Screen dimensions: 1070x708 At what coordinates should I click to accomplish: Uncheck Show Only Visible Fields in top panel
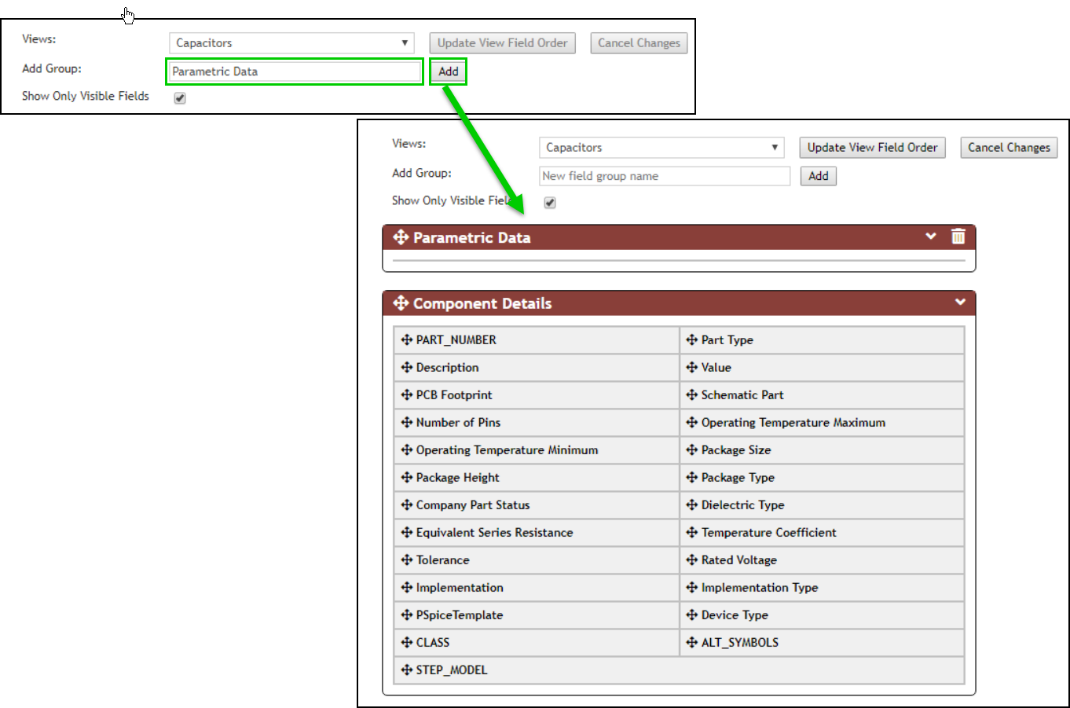point(180,97)
